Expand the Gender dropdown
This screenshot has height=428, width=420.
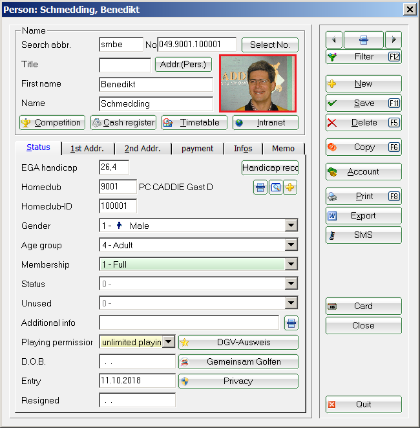[x=291, y=226]
